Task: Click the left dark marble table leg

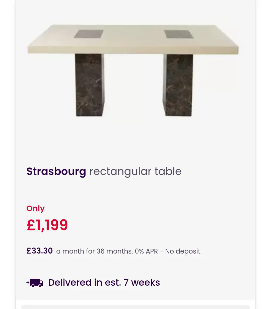Action: (x=90, y=85)
